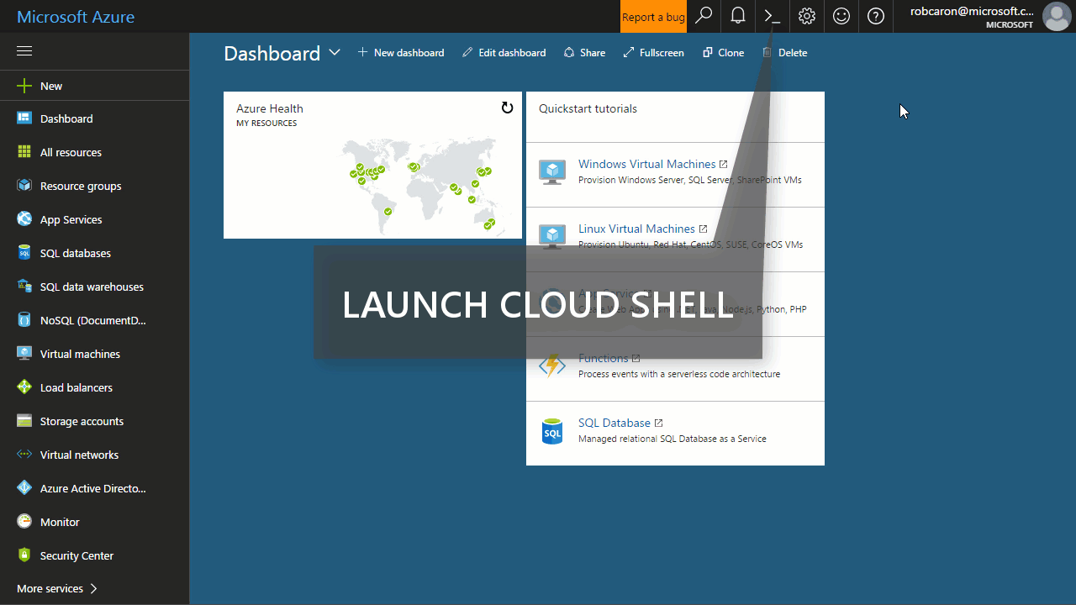Click the SQL Database tile icon
1076x605 pixels.
(x=552, y=432)
